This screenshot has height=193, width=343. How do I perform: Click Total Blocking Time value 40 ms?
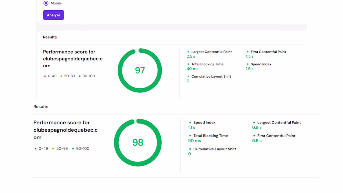coord(192,69)
